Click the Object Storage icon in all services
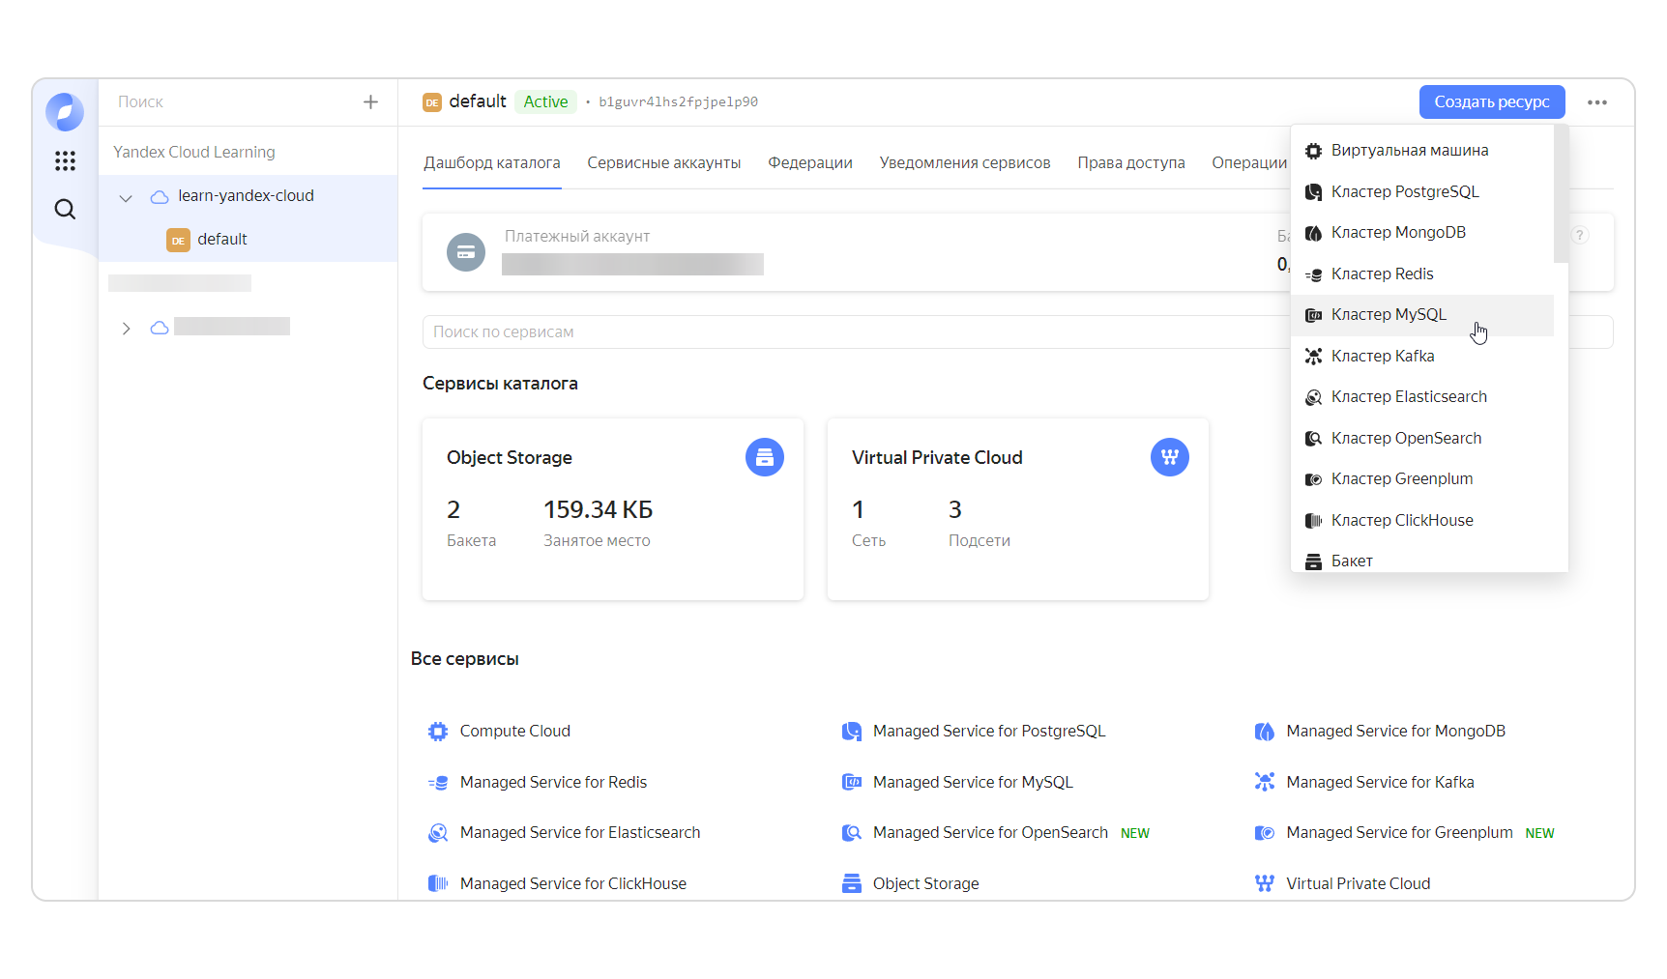The width and height of the screenshot is (1667, 979). coord(851,883)
